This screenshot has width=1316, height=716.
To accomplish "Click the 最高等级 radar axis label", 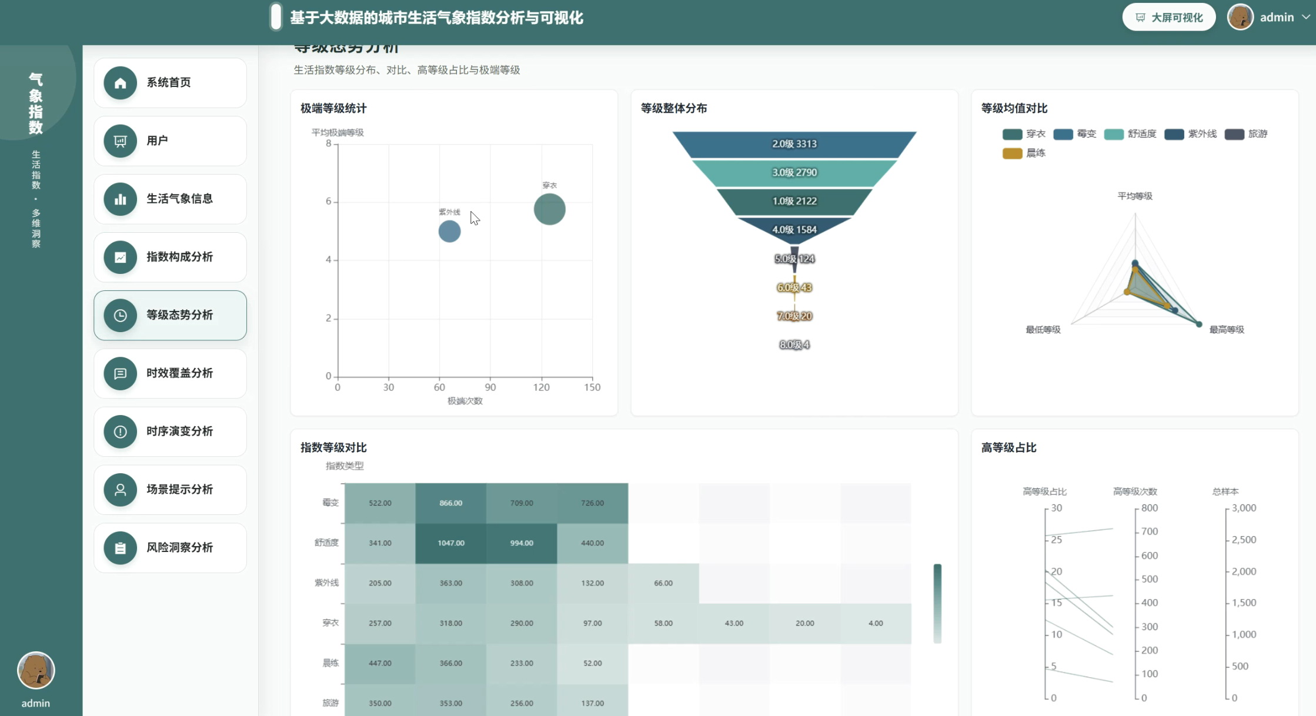I will [x=1227, y=330].
